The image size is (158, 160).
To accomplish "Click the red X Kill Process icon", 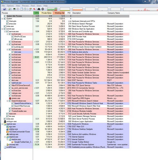I will (x=34, y=9).
